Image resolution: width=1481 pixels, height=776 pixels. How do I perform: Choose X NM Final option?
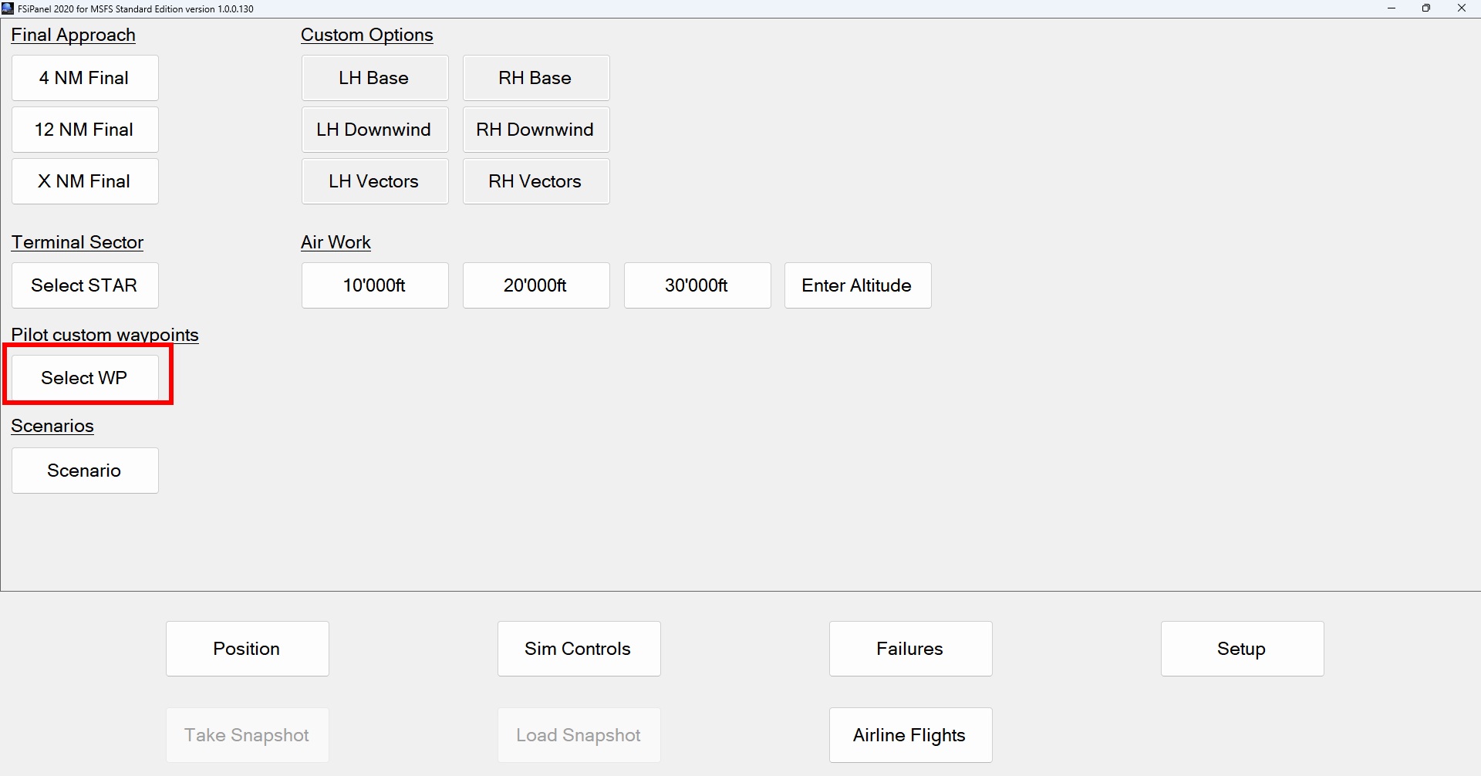point(85,181)
